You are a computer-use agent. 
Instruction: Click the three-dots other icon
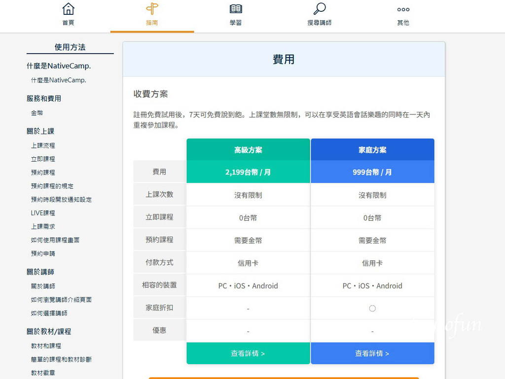click(403, 9)
